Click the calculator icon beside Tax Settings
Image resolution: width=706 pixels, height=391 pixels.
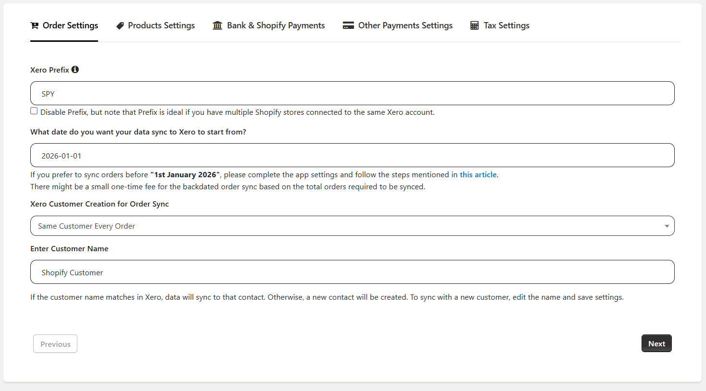(x=474, y=25)
